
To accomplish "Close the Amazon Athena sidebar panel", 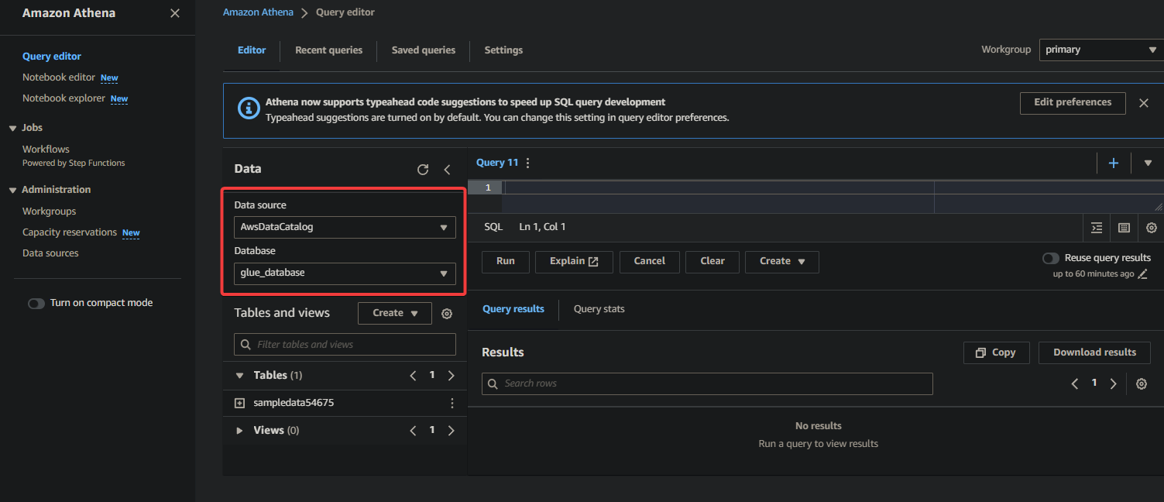I will pos(175,13).
